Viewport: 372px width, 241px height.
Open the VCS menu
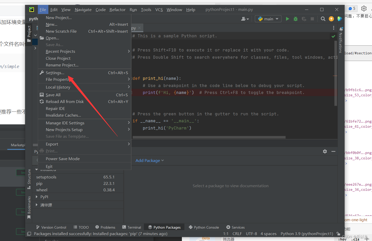tap(159, 10)
